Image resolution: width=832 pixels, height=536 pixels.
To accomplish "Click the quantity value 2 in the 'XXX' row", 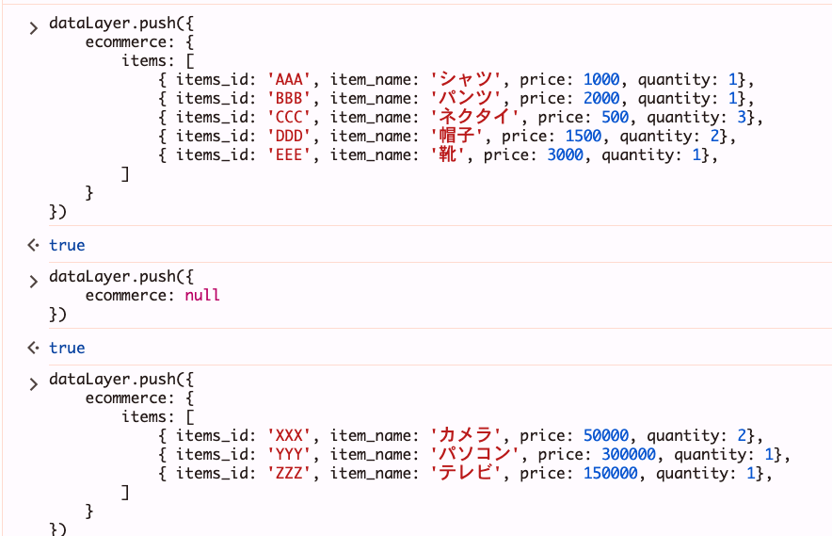I will (742, 435).
